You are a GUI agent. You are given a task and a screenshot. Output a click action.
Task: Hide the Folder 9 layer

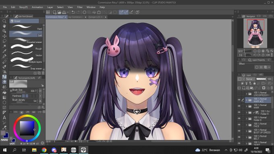pos(239,112)
